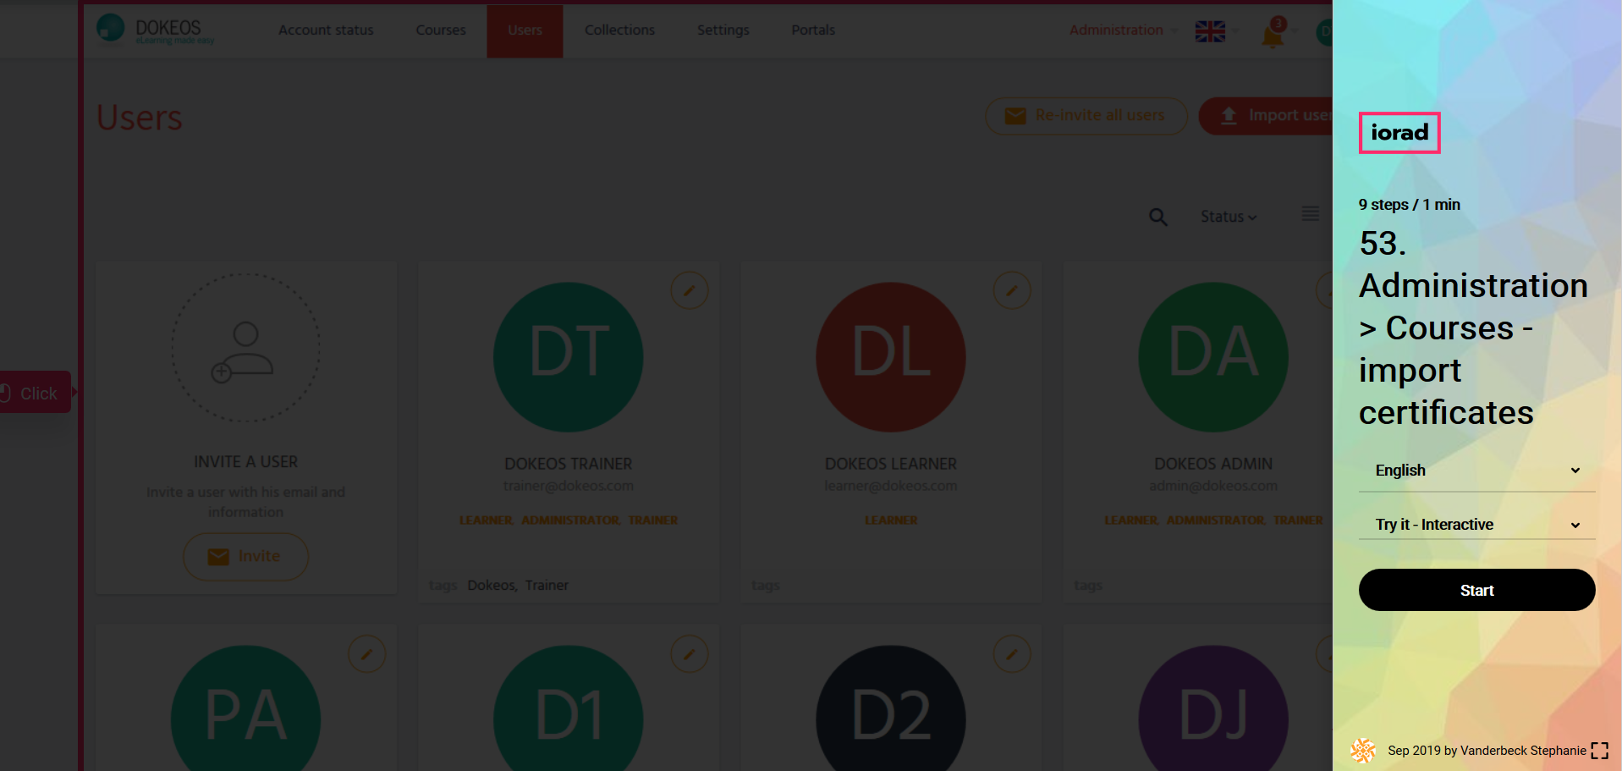
Task: Edit Dokeos Learner with pencil icon
Action: [x=1011, y=291]
